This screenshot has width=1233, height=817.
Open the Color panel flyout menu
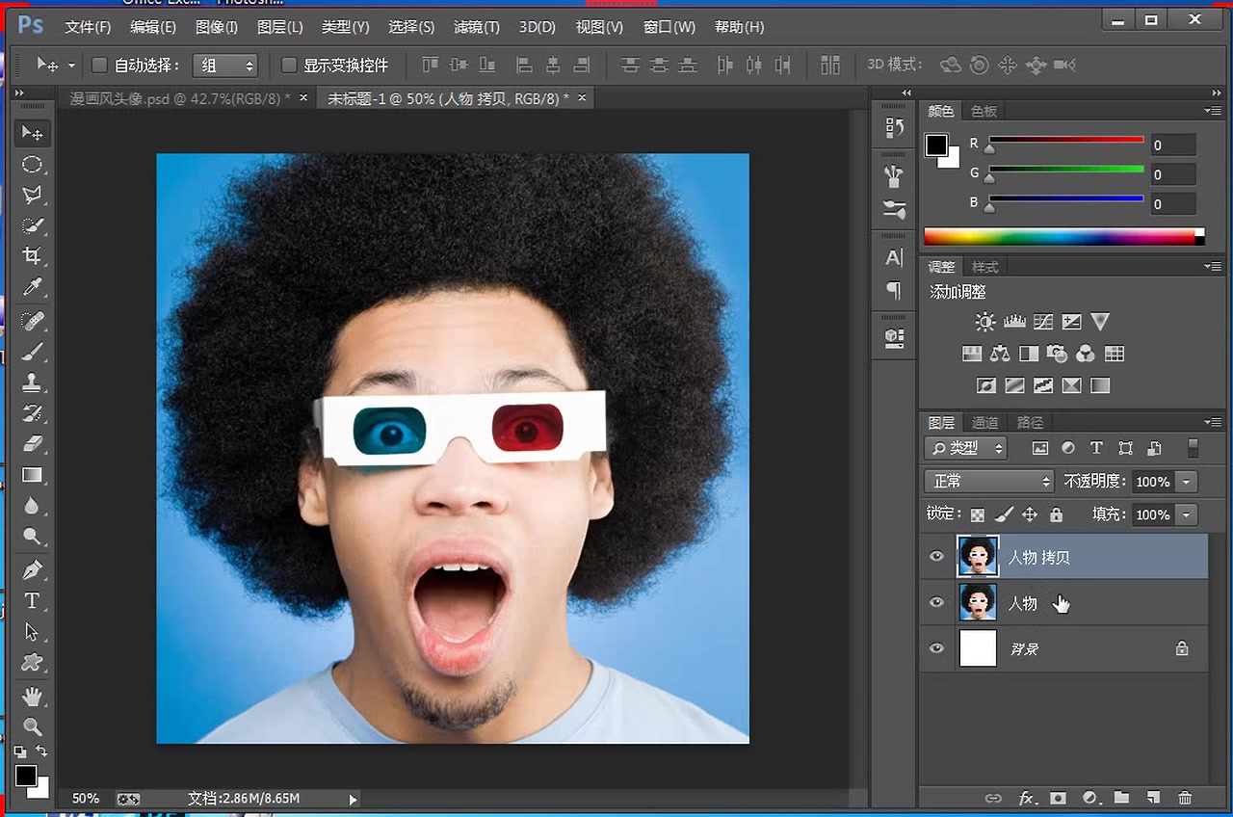point(1212,111)
